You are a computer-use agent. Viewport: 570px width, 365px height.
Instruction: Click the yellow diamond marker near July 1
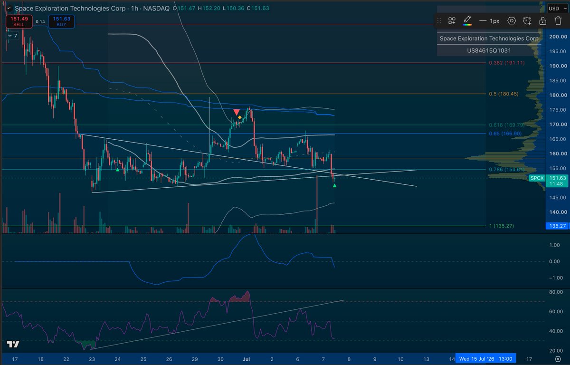click(x=240, y=117)
